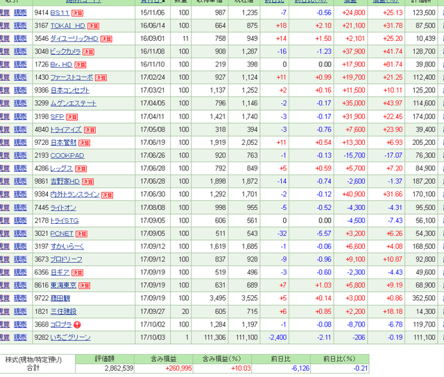The image size is (444, 377).
Task: Click the 決算 badge beside トライアイズ
Action: coord(89,130)
